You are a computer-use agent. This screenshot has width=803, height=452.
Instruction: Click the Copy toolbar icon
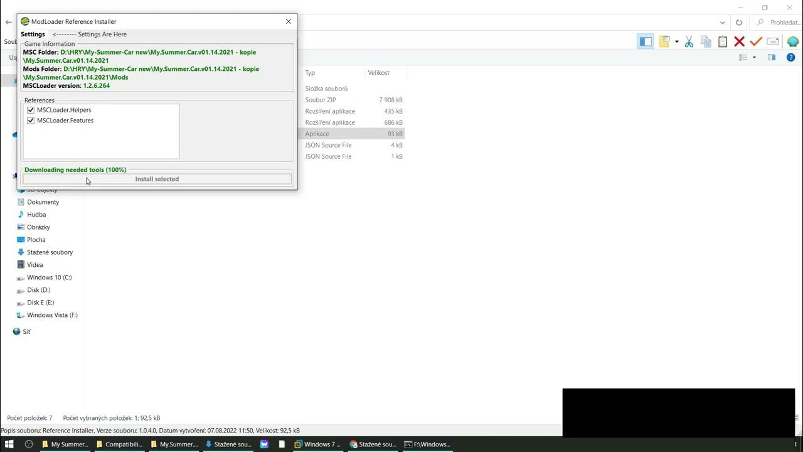click(x=706, y=41)
